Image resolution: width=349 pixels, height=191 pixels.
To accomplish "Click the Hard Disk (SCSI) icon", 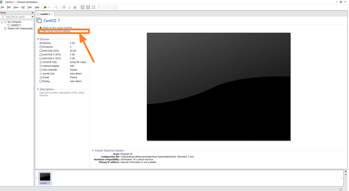I will tap(41, 51).
